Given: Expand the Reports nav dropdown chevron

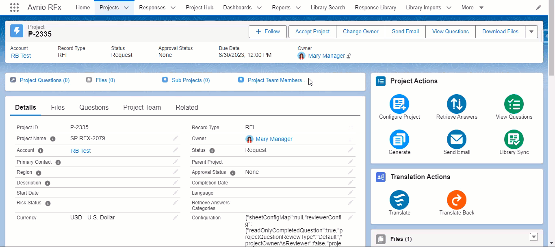Looking at the screenshot, I should pos(298,8).
